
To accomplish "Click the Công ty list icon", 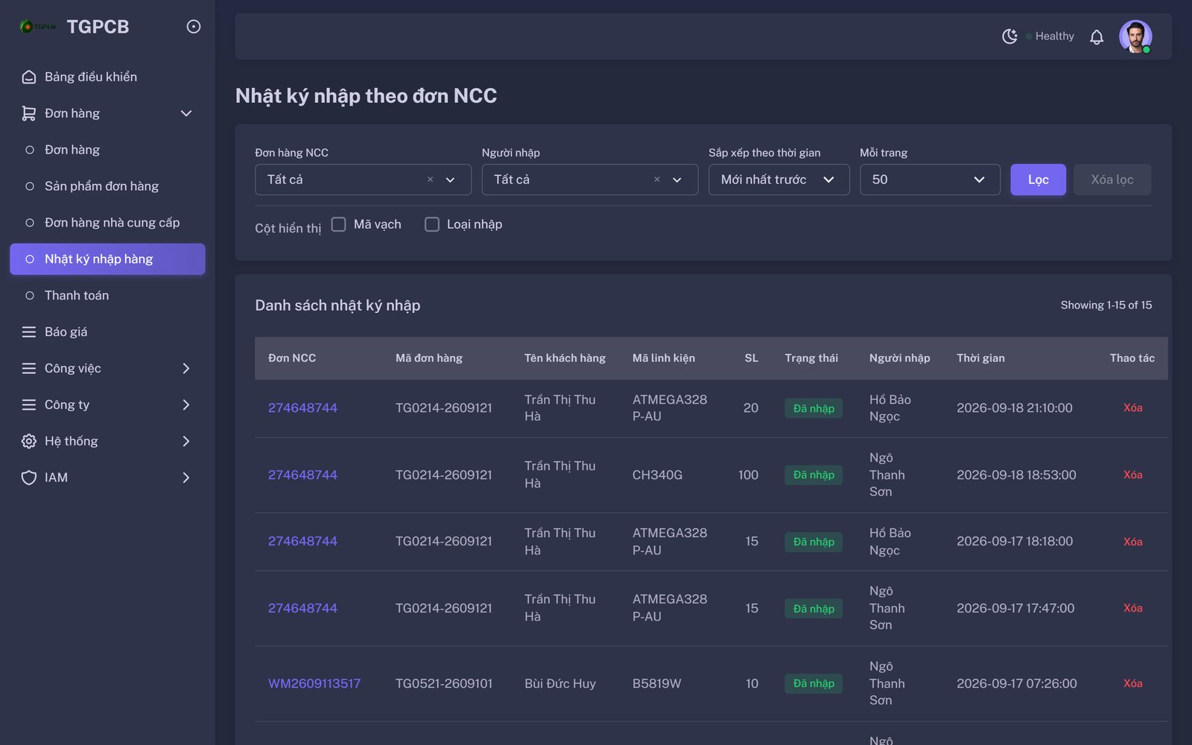I will pyautogui.click(x=29, y=405).
